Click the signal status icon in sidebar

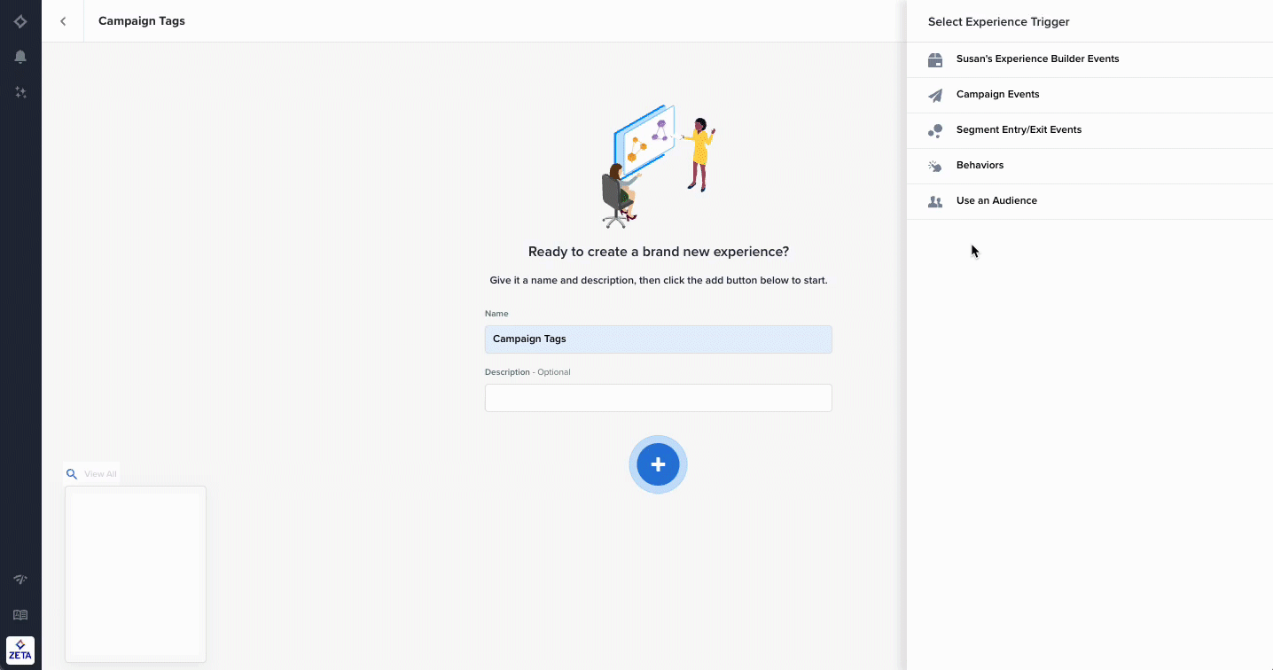(x=20, y=580)
